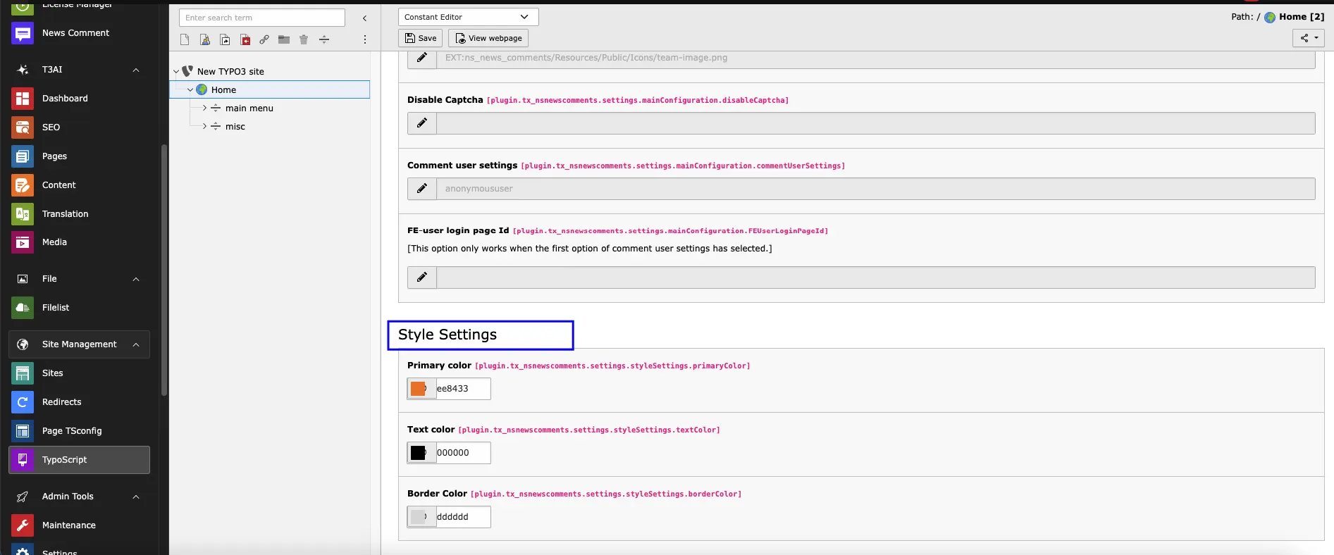Screen dimensions: 1334x555
Task: Open the Dashboard module
Action: click(65, 99)
